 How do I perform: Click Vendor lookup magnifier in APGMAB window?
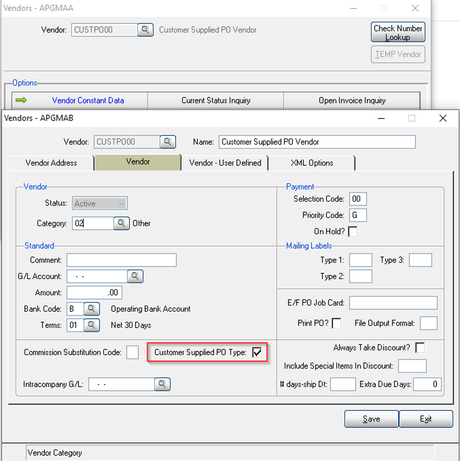[x=168, y=142]
